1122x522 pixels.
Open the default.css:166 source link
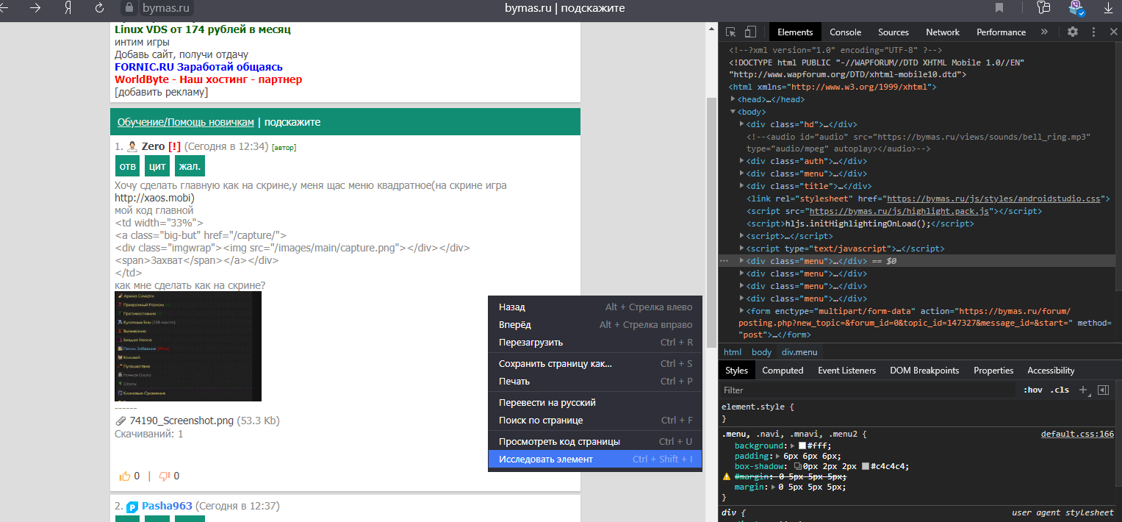(1076, 434)
